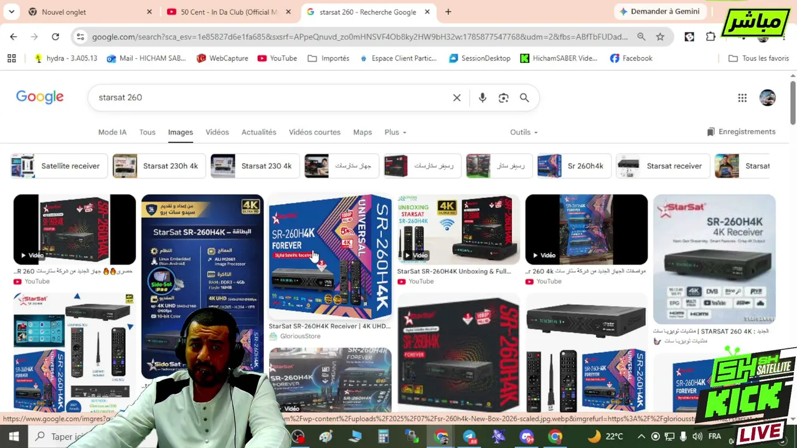
Task: Go back using the browser back arrow
Action: 14,37
